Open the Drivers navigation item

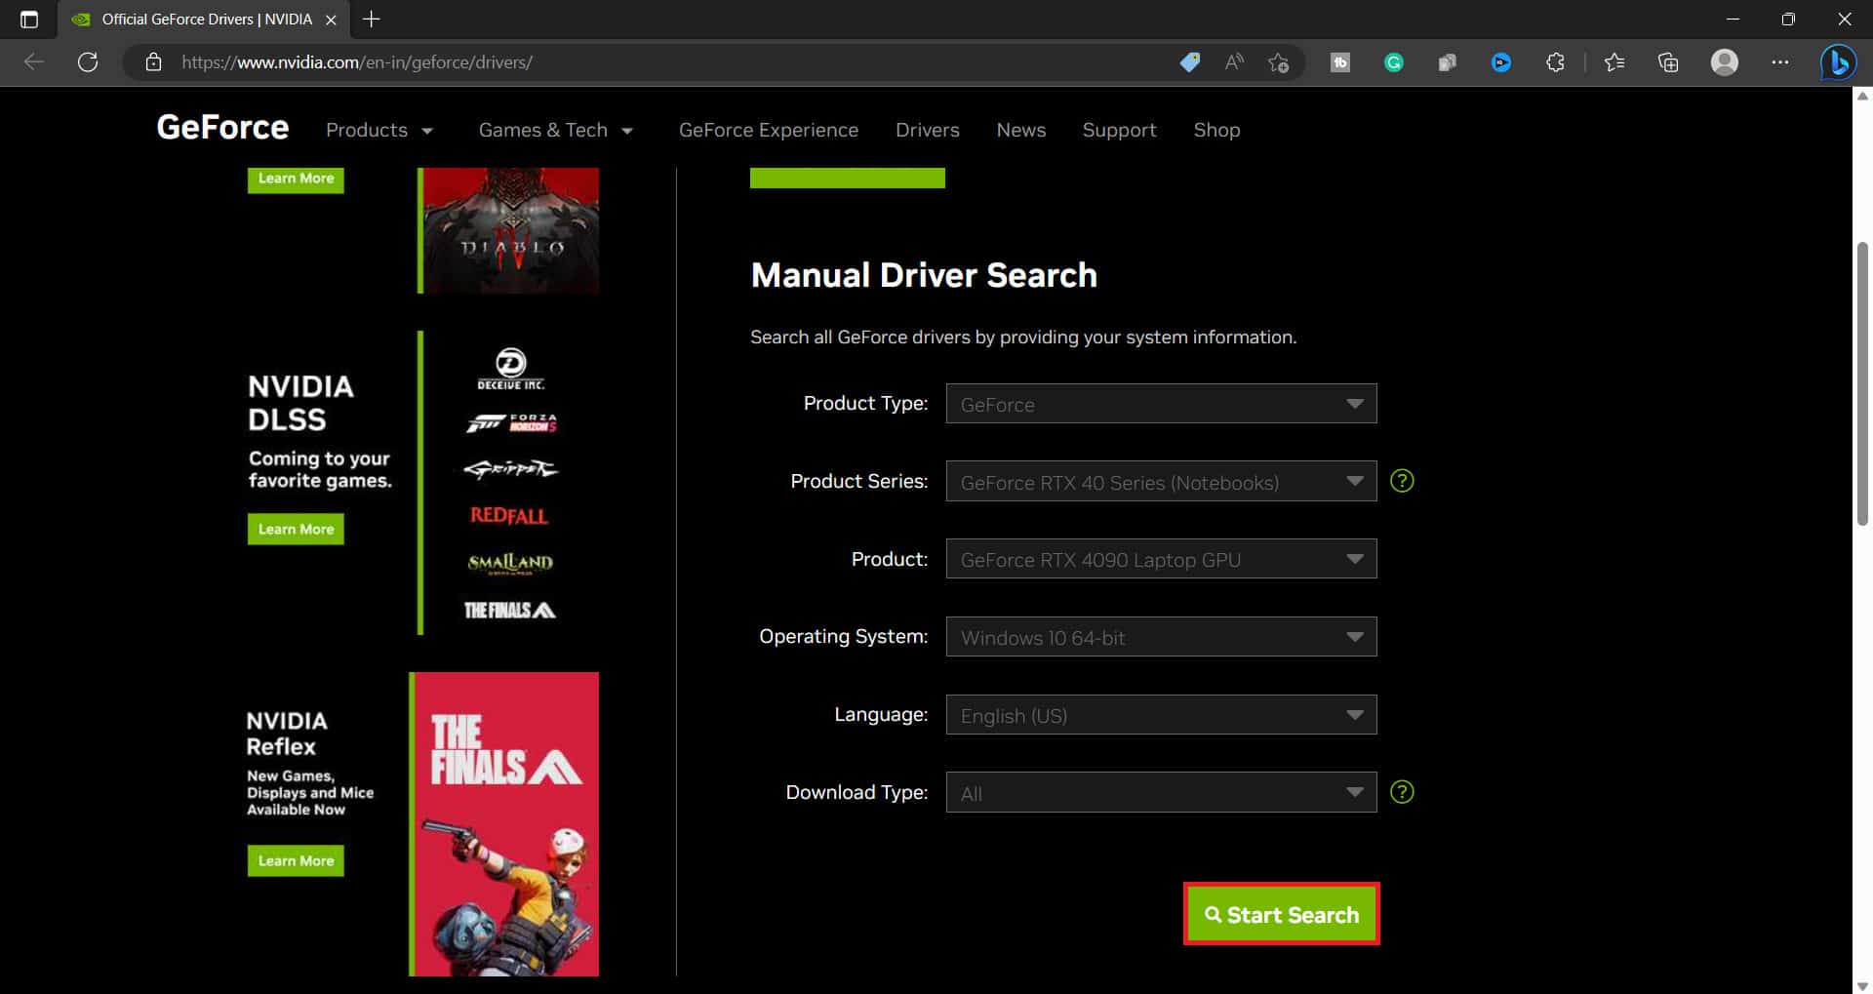(927, 130)
